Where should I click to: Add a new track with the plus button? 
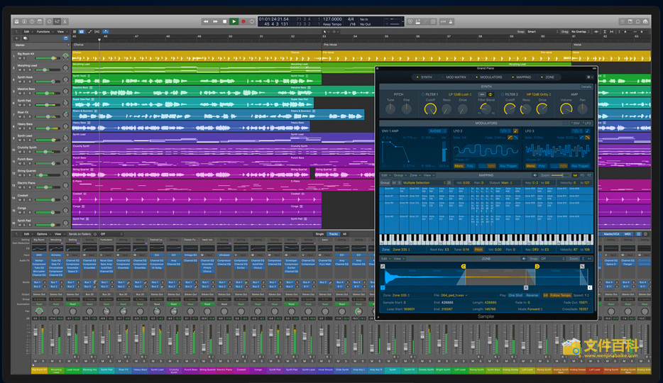17,38
